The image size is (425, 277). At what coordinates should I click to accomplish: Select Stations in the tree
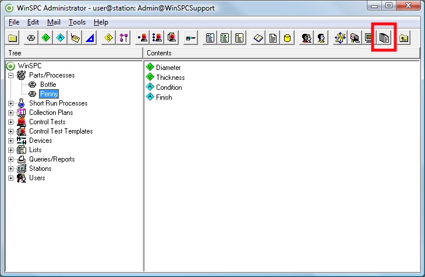(x=40, y=169)
